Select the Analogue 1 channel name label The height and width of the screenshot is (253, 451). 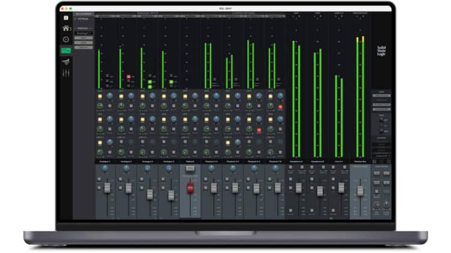pos(105,162)
